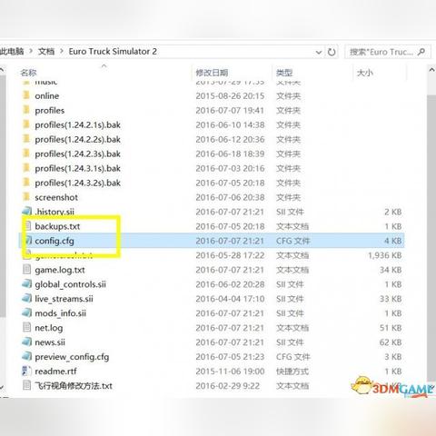
Task: Sort by 大小 column header
Action: pos(365,73)
